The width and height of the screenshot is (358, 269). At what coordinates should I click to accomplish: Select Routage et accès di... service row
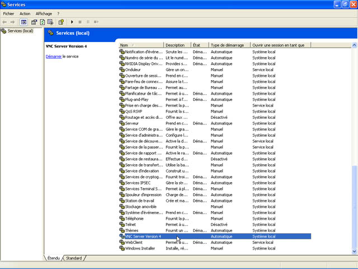(215, 117)
